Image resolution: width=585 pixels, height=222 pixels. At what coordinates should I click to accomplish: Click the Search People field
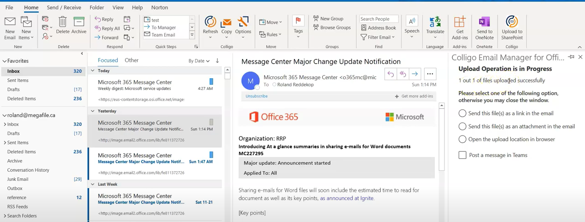pos(378,19)
